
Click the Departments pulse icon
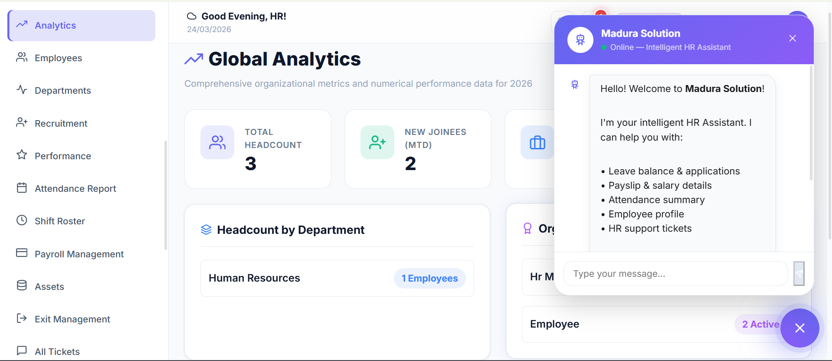[22, 90]
